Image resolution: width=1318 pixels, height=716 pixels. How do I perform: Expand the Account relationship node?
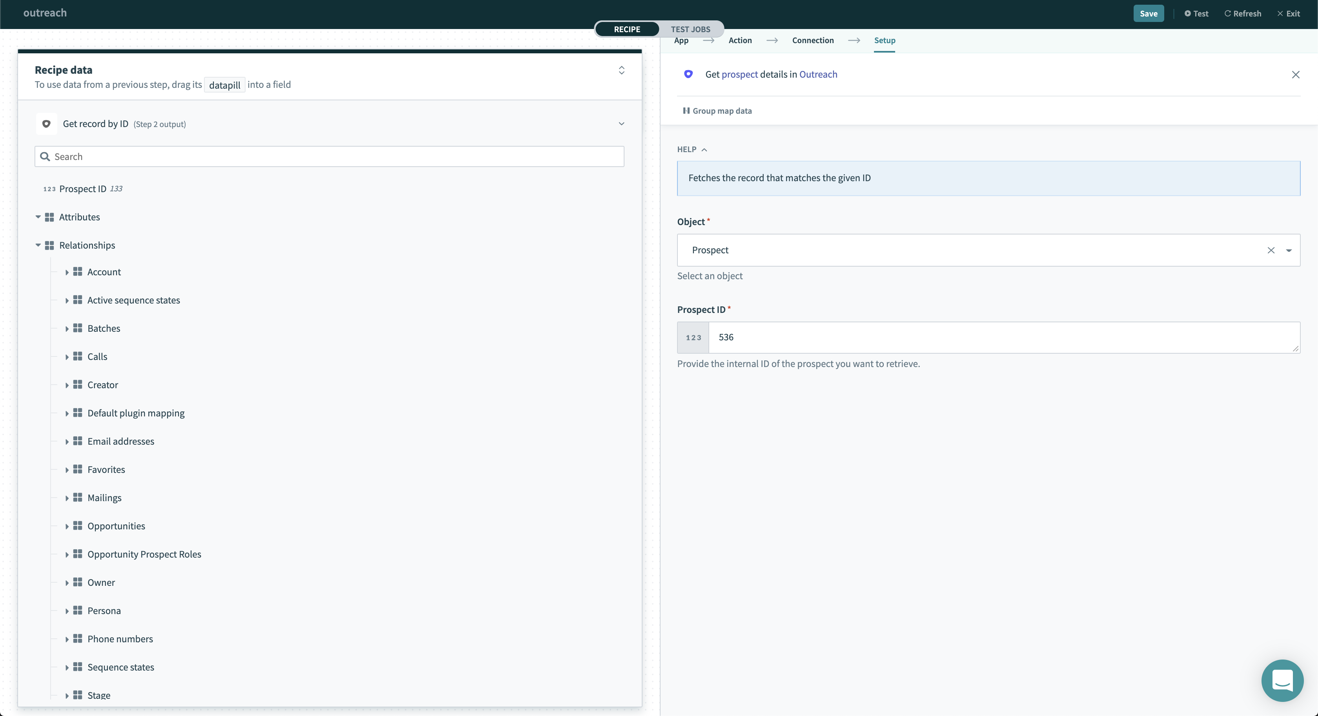pyautogui.click(x=67, y=273)
